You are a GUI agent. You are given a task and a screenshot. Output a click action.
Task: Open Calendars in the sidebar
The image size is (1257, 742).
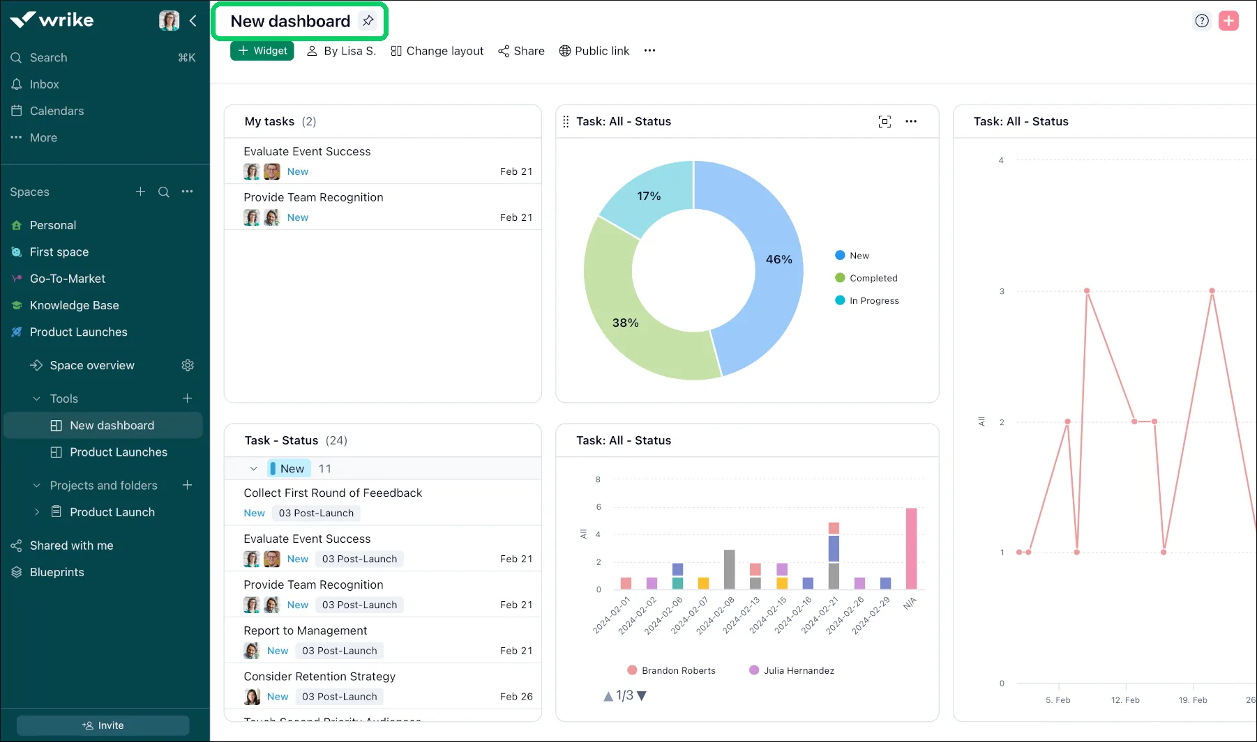tap(57, 110)
